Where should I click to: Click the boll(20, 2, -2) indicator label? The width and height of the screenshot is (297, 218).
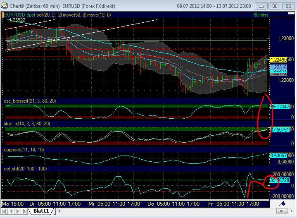point(49,15)
